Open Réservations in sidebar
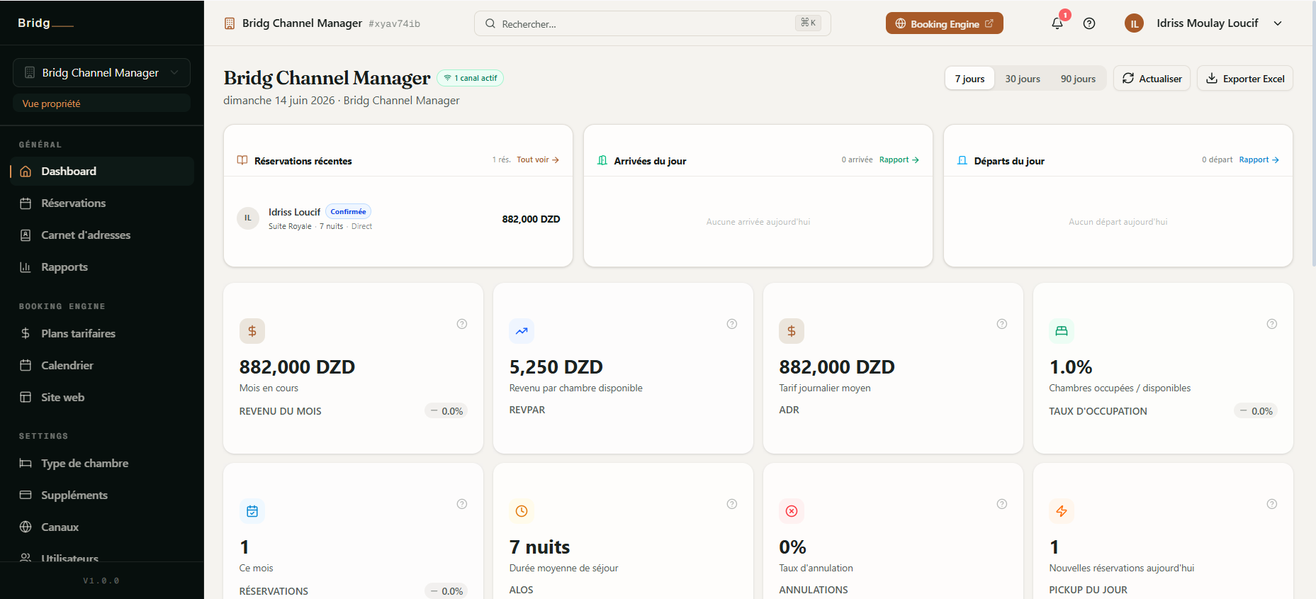Screen dimensions: 1316x599 pos(102,203)
